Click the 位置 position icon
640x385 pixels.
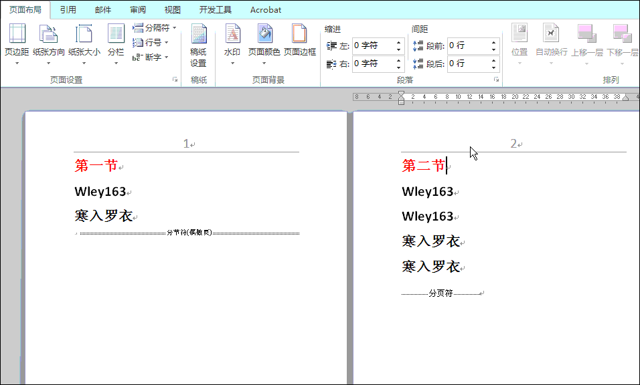coord(519,33)
